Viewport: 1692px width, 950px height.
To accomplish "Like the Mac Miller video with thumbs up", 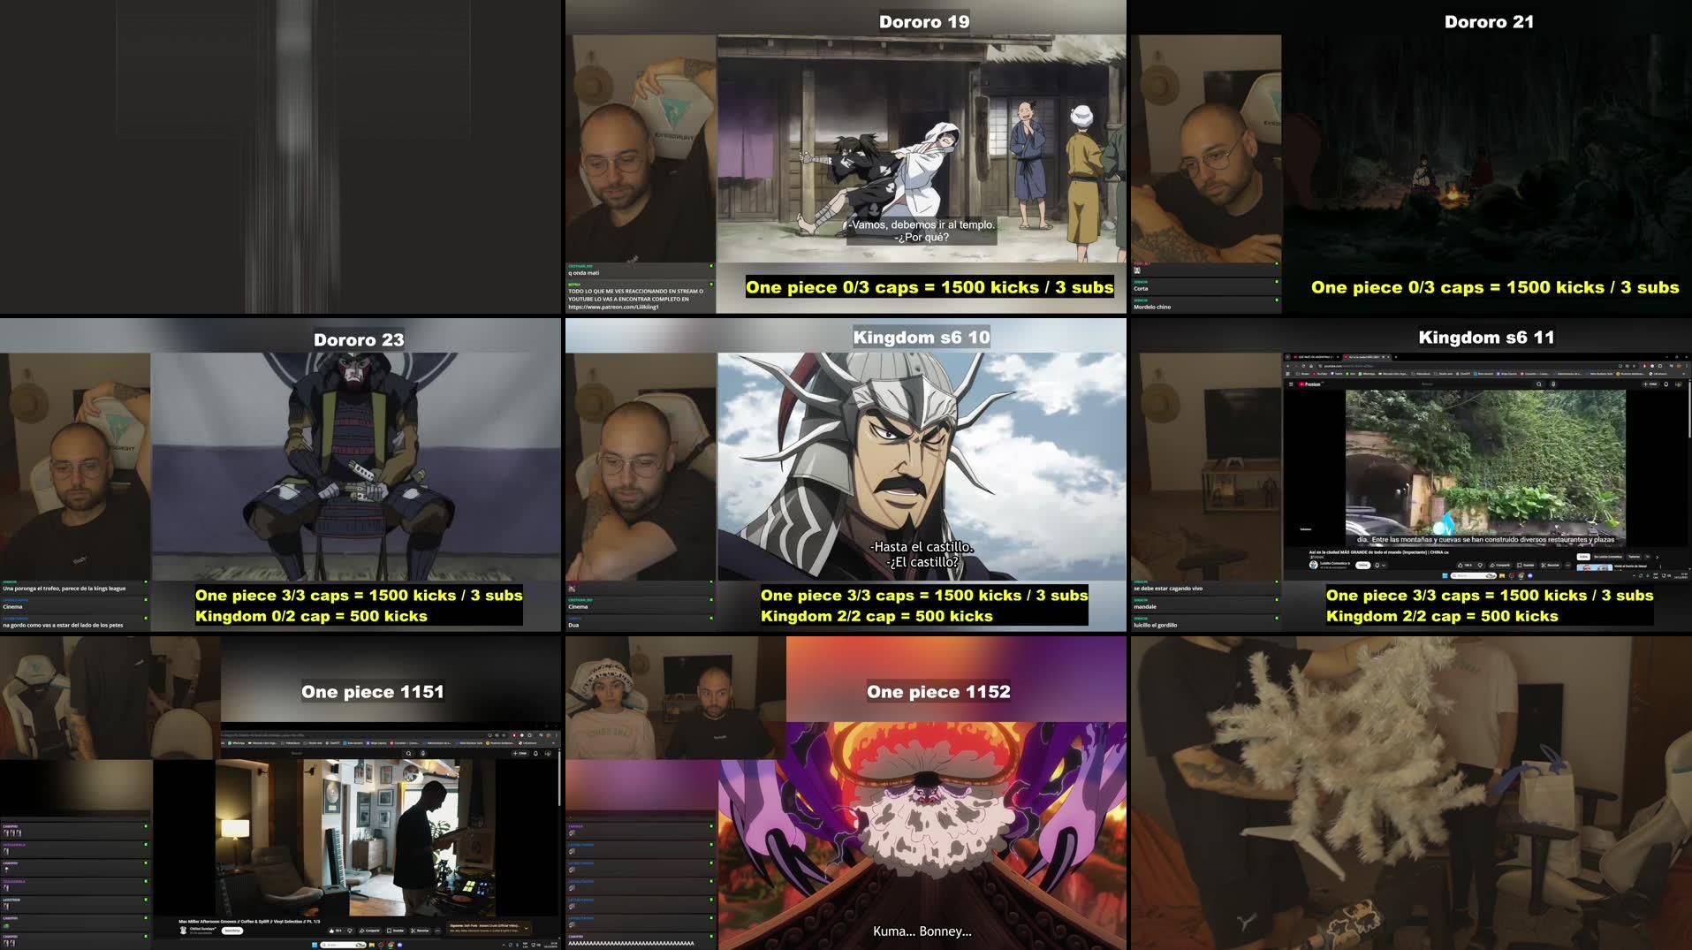I will tap(334, 931).
